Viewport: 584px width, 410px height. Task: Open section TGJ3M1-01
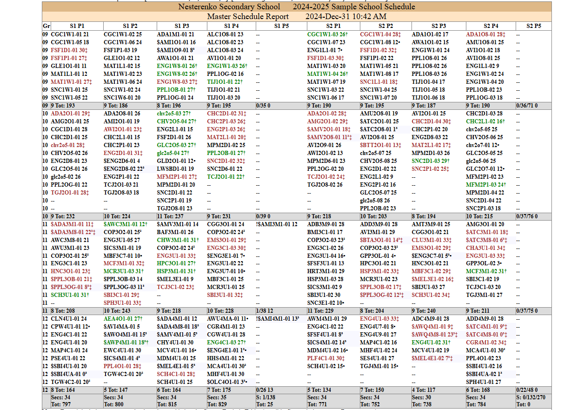[x=484, y=295]
